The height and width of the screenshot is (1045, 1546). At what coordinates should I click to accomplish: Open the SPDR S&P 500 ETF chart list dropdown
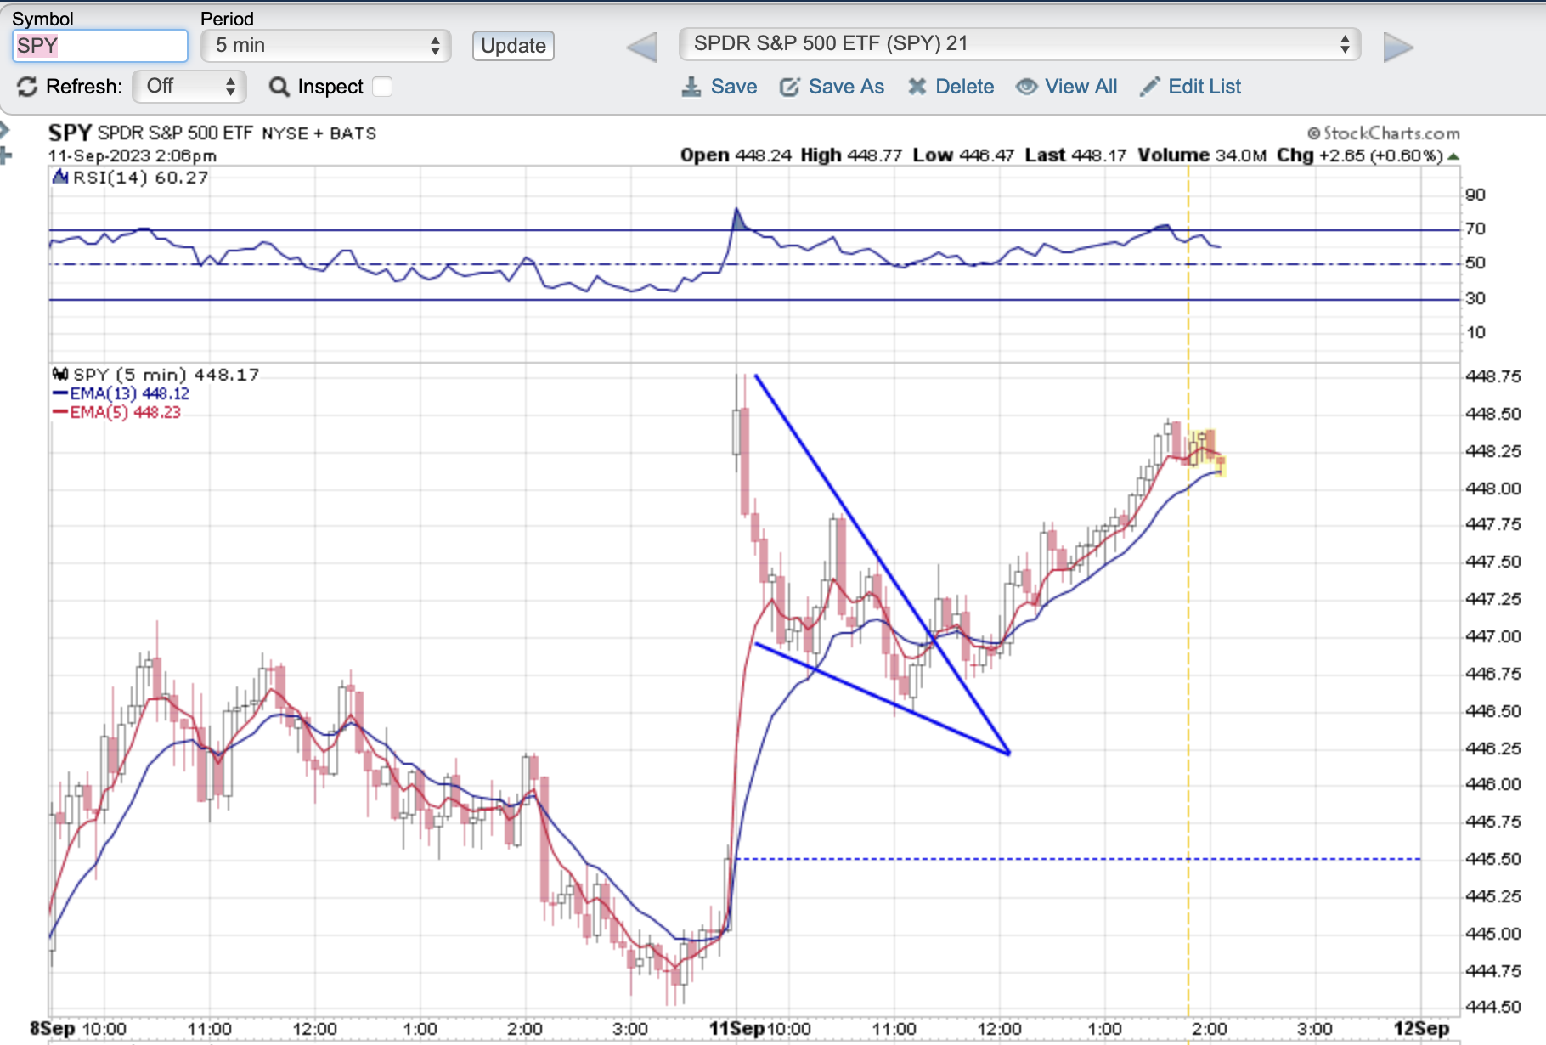point(1019,44)
